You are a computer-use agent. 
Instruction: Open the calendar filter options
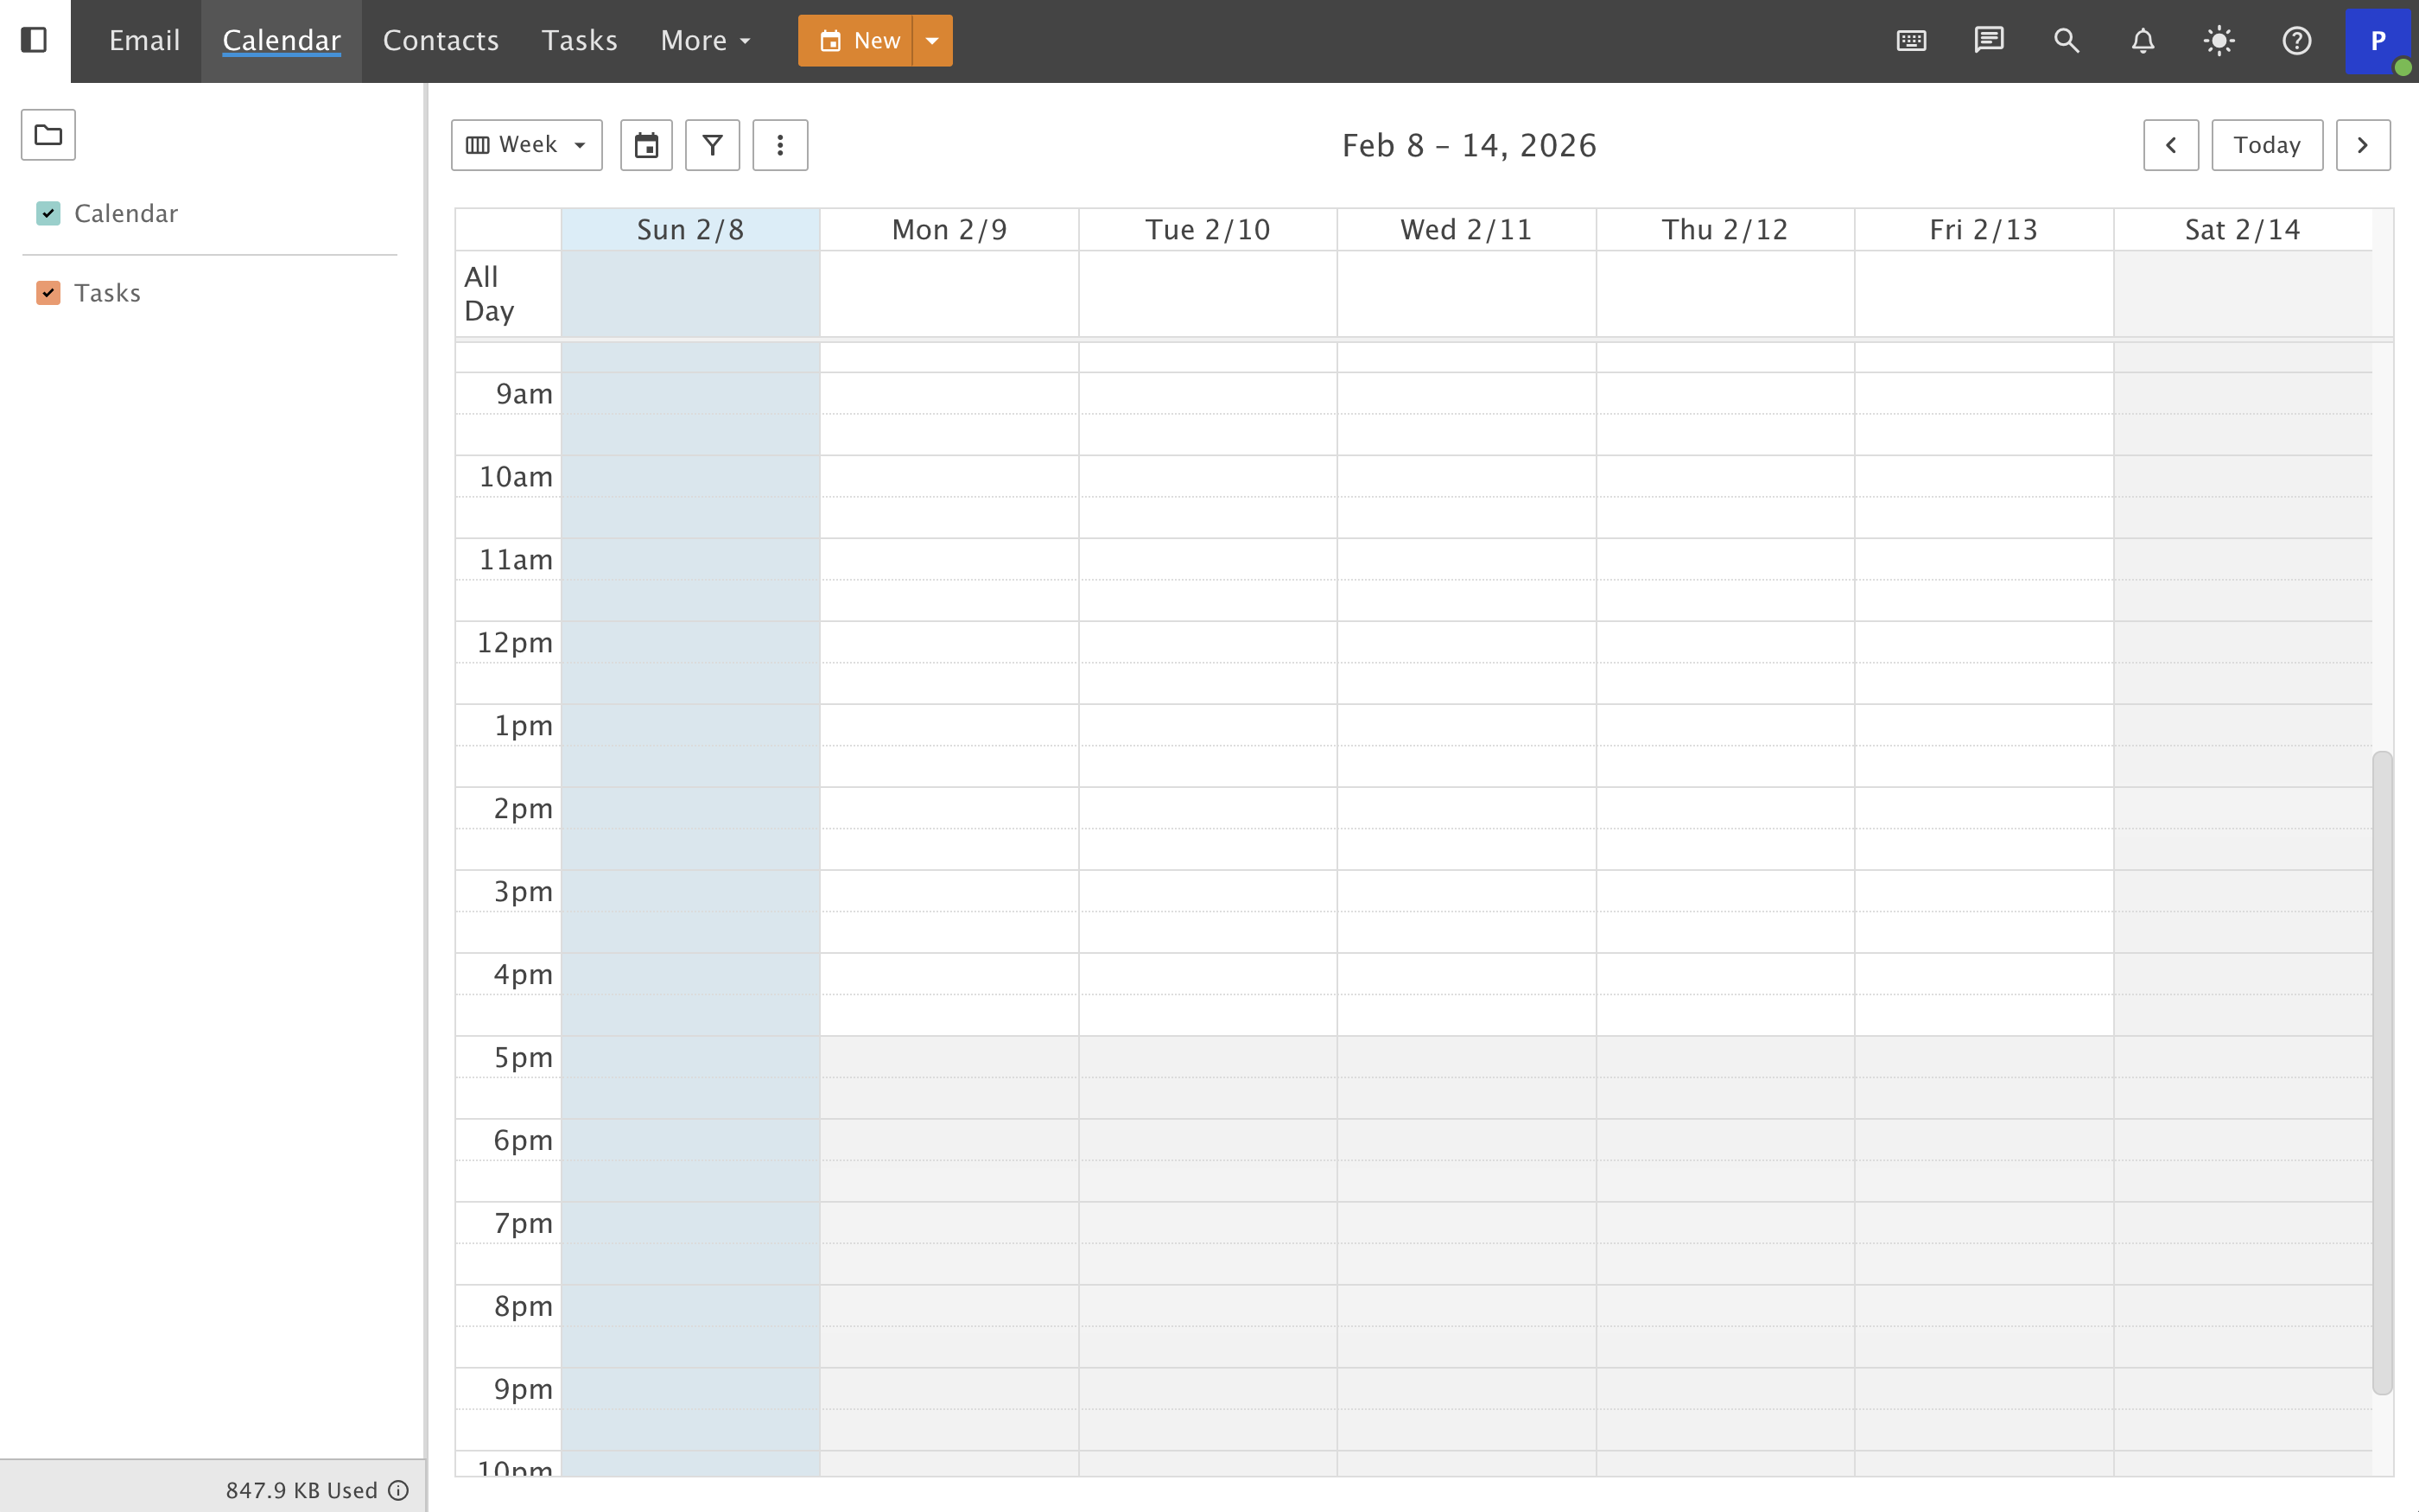click(713, 144)
